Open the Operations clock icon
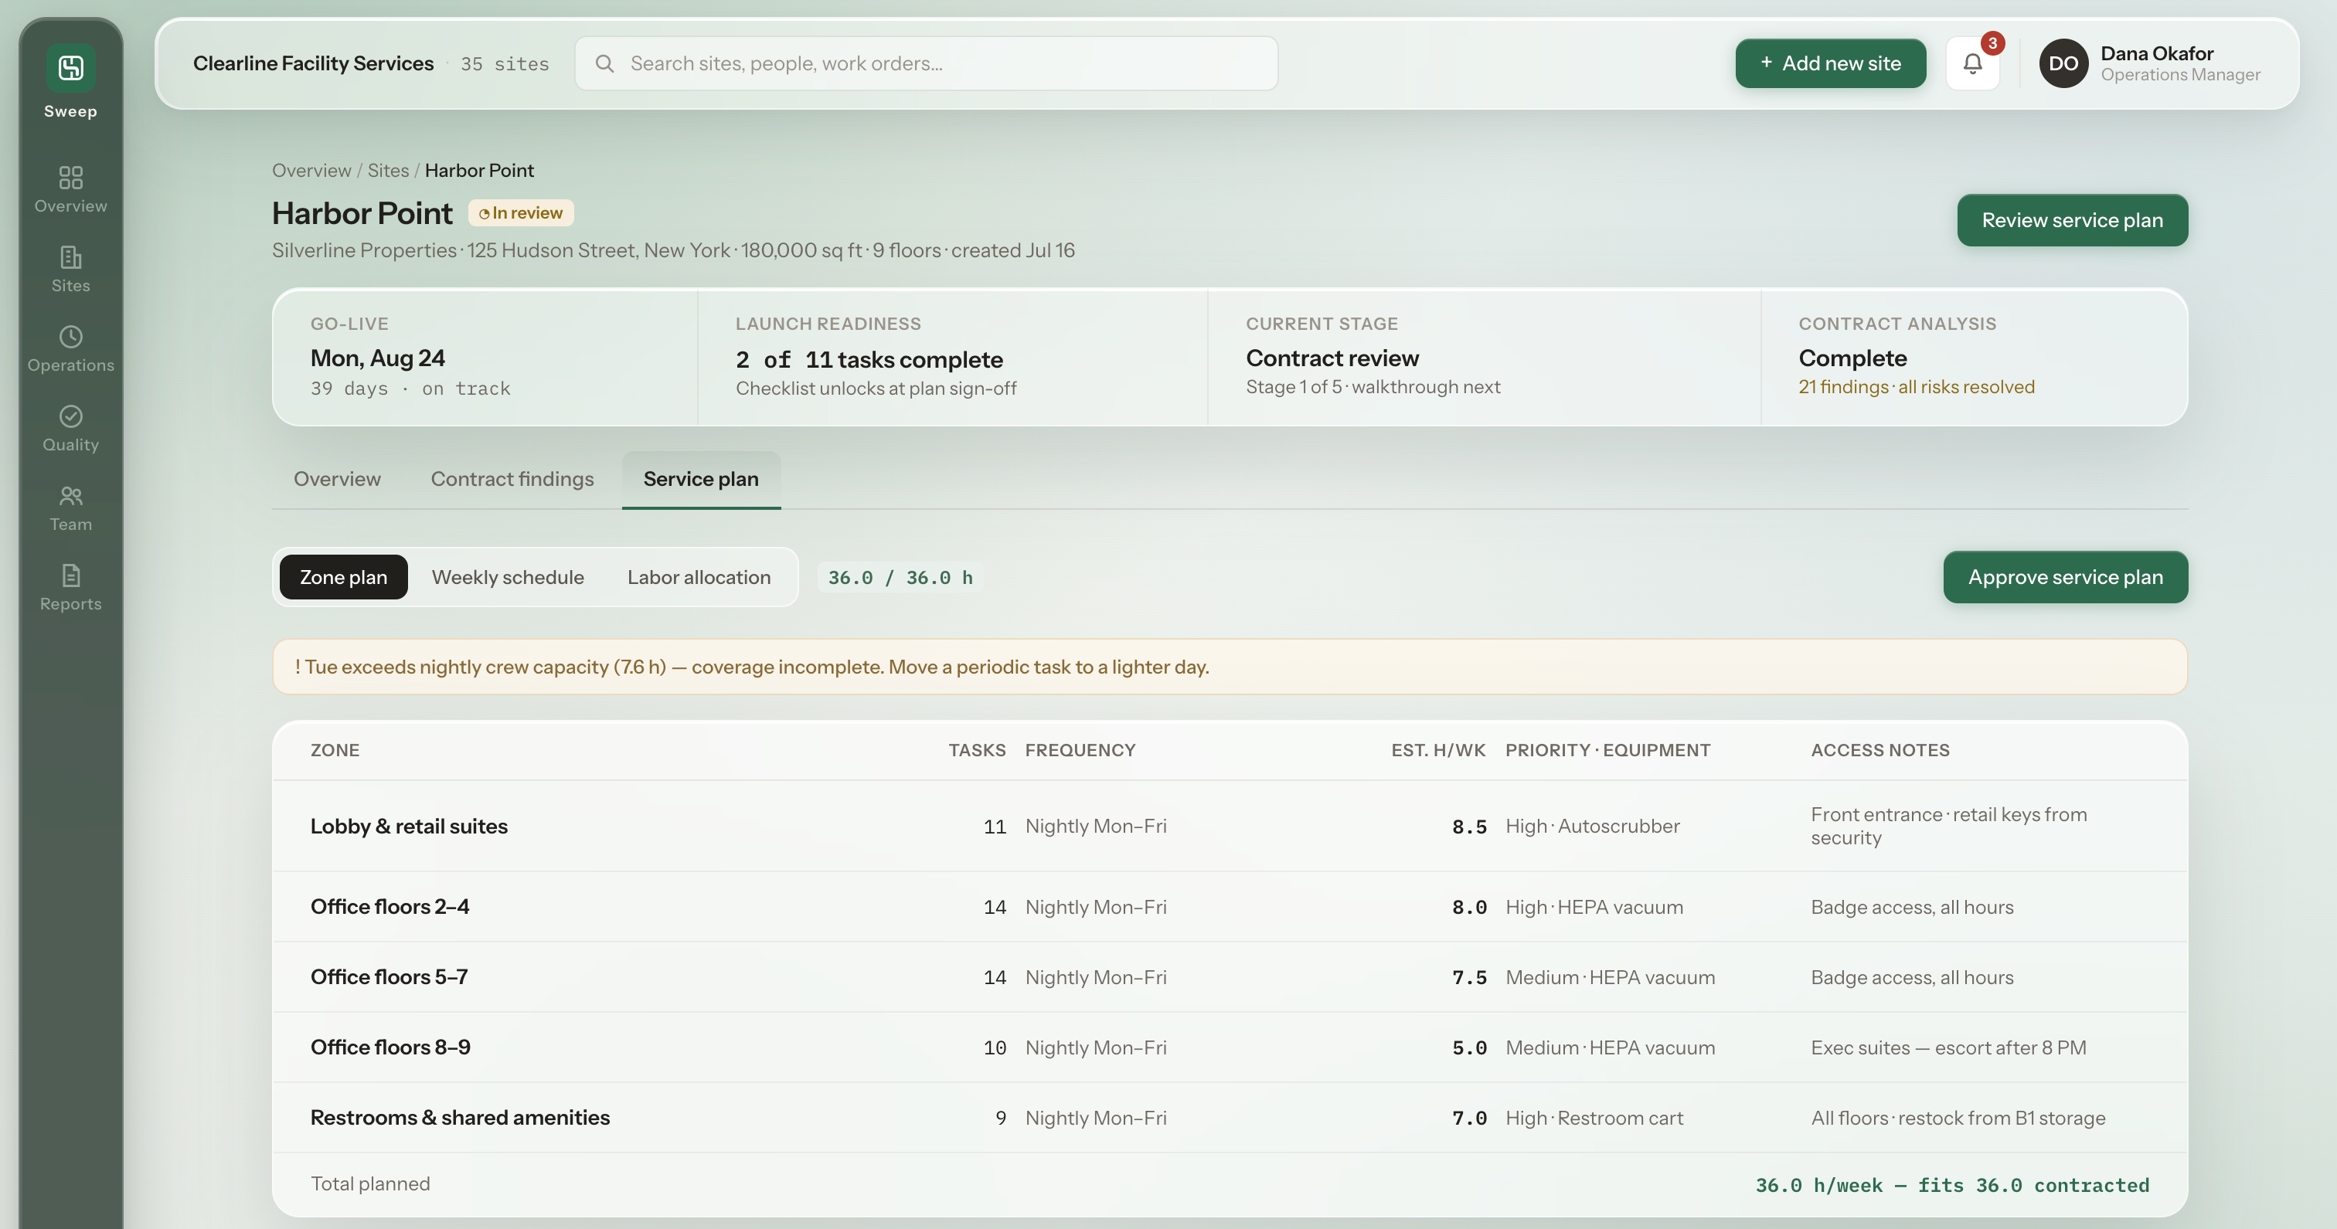2337x1229 pixels. [x=71, y=337]
